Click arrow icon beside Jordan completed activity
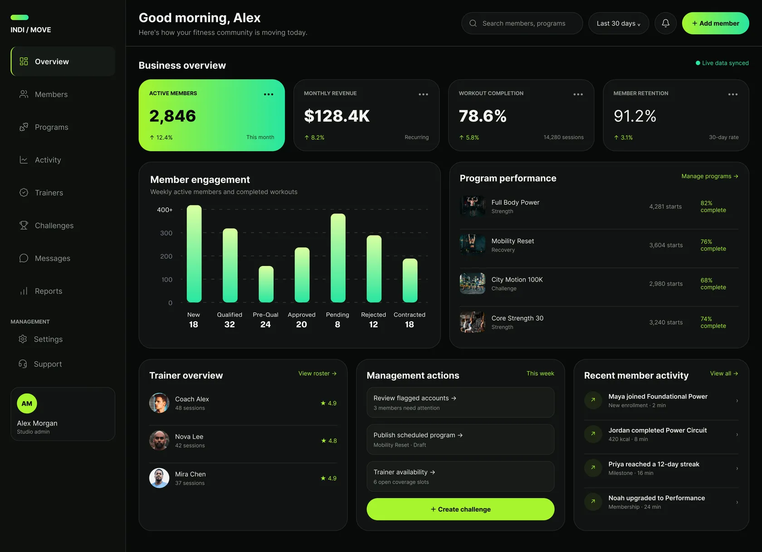Screen dimensions: 762x552 [593, 434]
